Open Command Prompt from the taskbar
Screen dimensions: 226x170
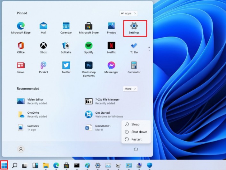coord(77,166)
